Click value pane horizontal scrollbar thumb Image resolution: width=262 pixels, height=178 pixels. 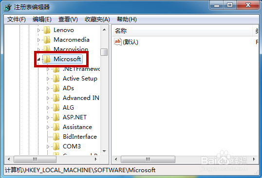tap(148, 159)
